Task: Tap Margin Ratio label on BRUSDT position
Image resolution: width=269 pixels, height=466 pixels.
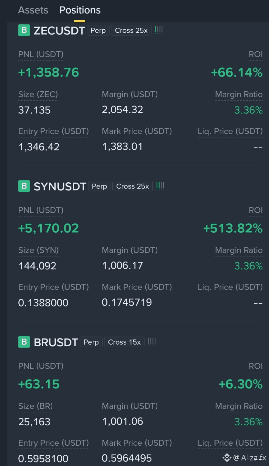Action: point(239,406)
